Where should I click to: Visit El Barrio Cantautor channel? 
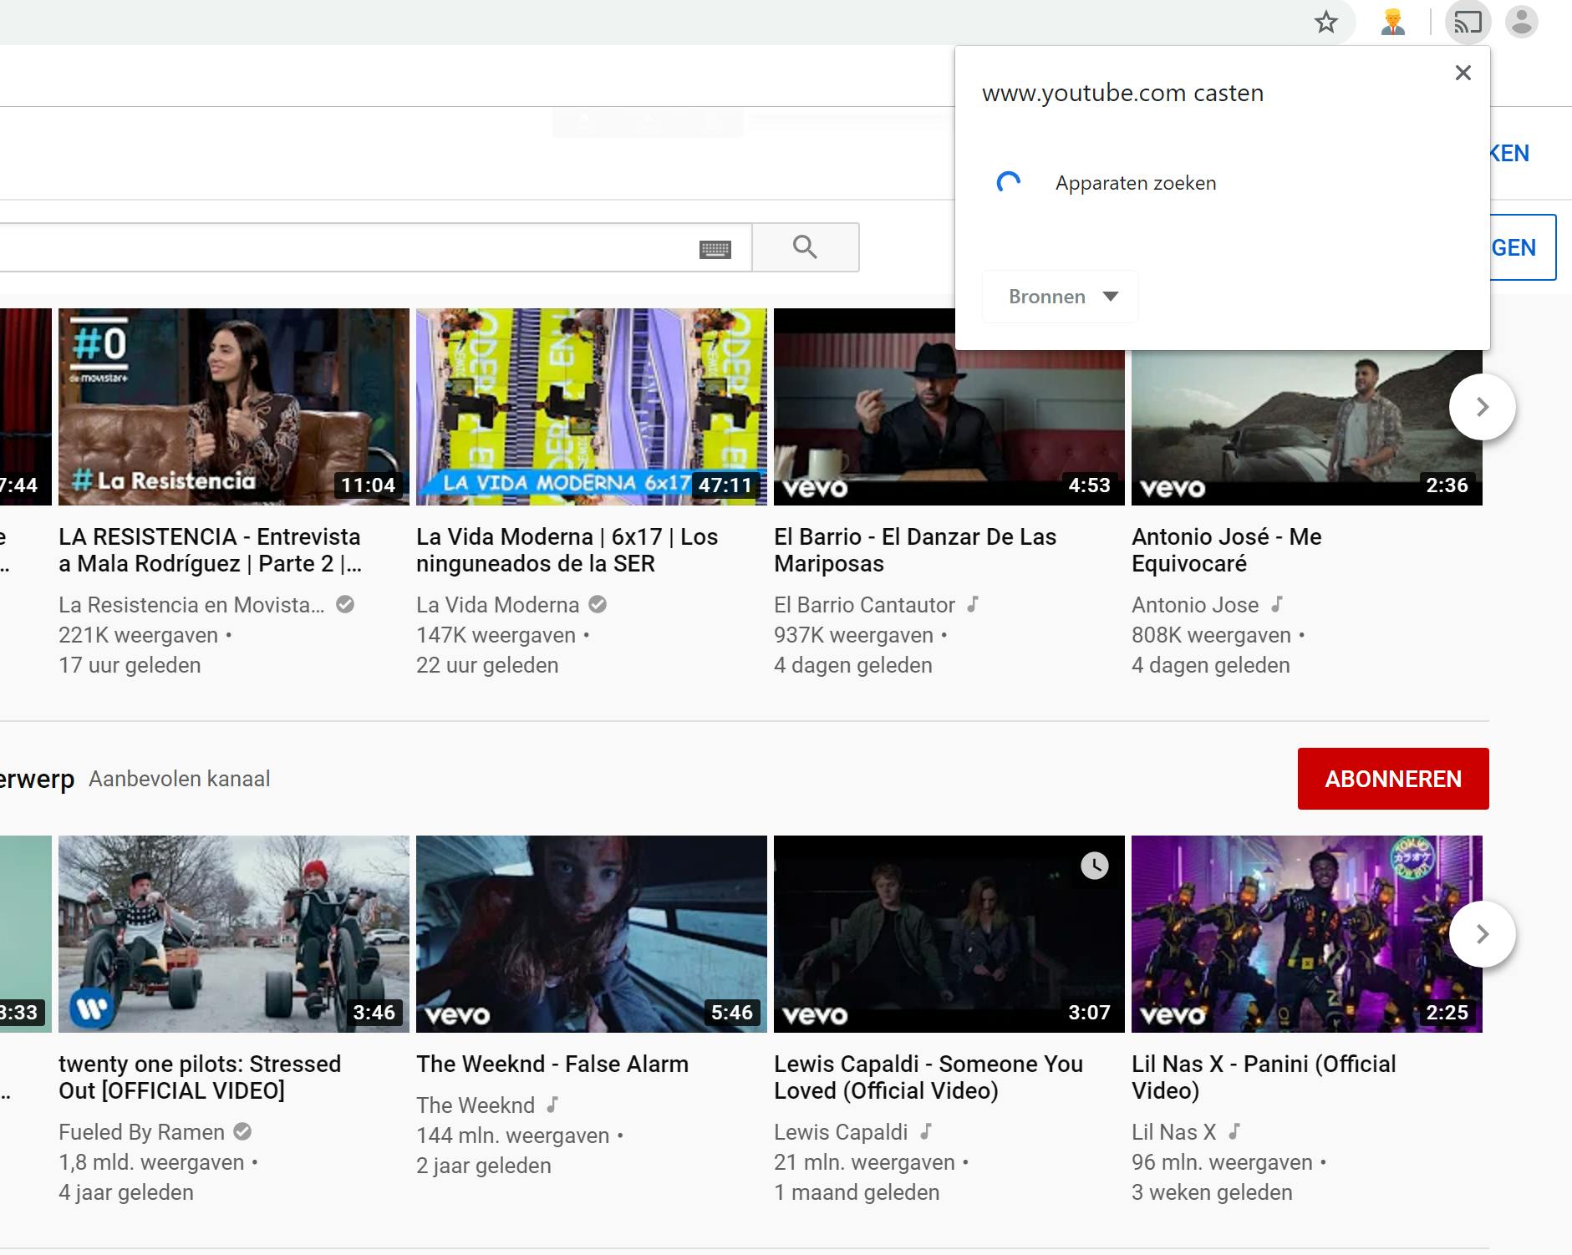click(864, 605)
